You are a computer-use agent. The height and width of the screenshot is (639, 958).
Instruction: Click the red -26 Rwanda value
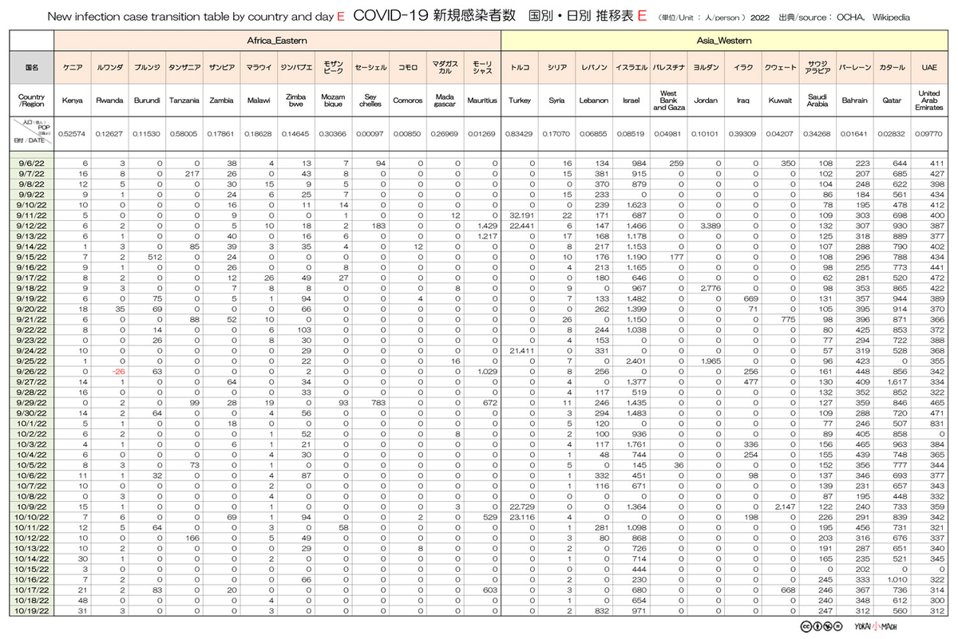coord(118,372)
